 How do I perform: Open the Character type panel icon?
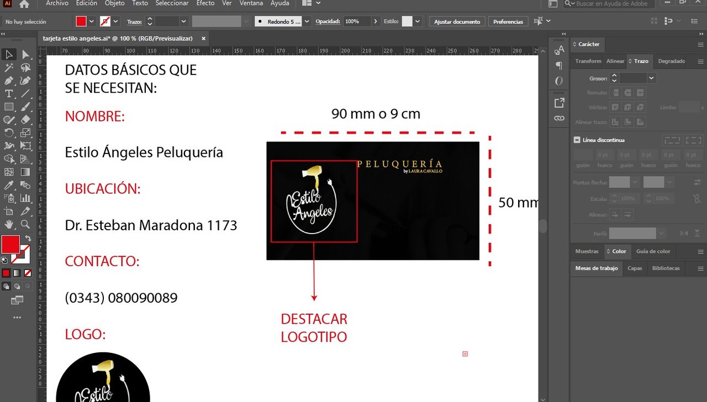(x=559, y=50)
